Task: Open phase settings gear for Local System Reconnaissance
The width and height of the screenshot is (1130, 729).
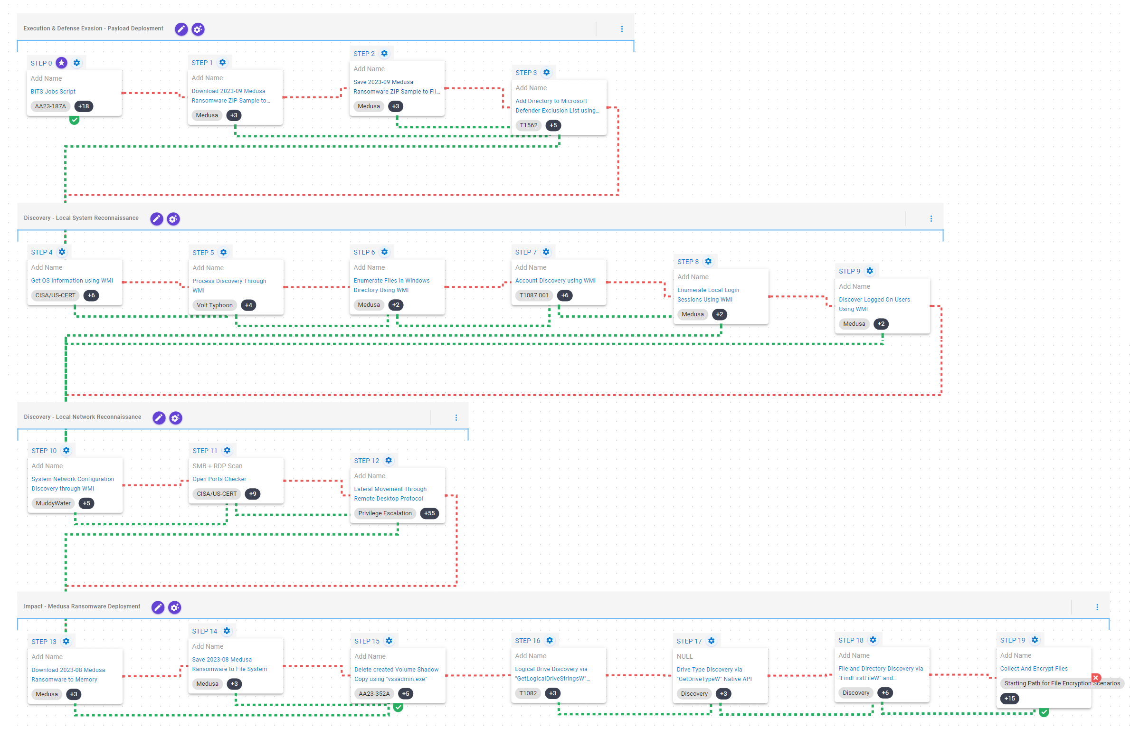Action: click(x=173, y=219)
